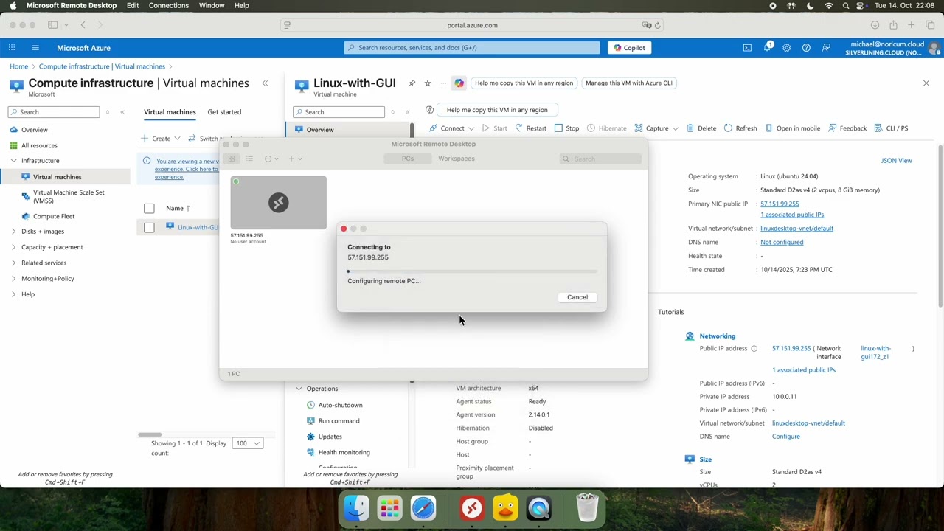Image resolution: width=944 pixels, height=531 pixels.
Task: Open Launchpad from the Dock
Action: point(389,508)
